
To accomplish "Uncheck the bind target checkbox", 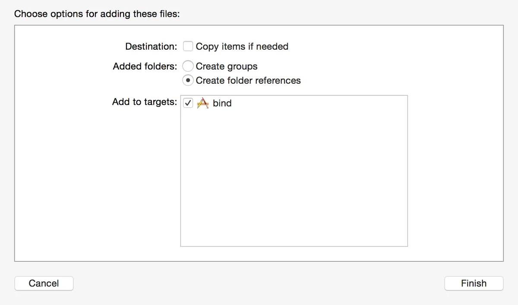I will 188,103.
